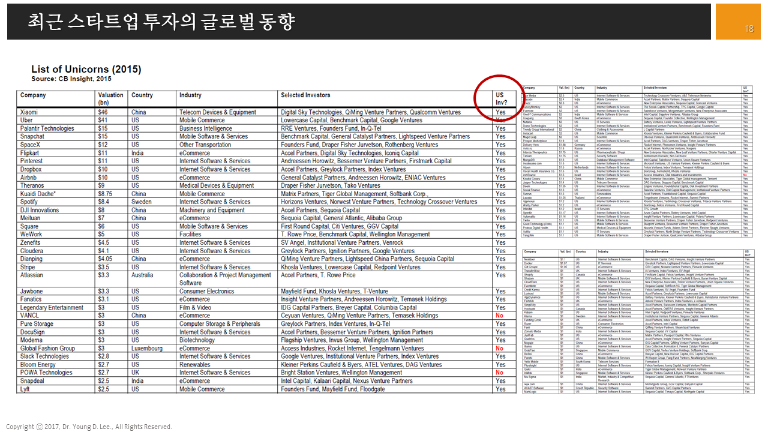This screenshot has height=432, width=768.
Task: Select the Palantir Technologies row name
Action: 47,128
